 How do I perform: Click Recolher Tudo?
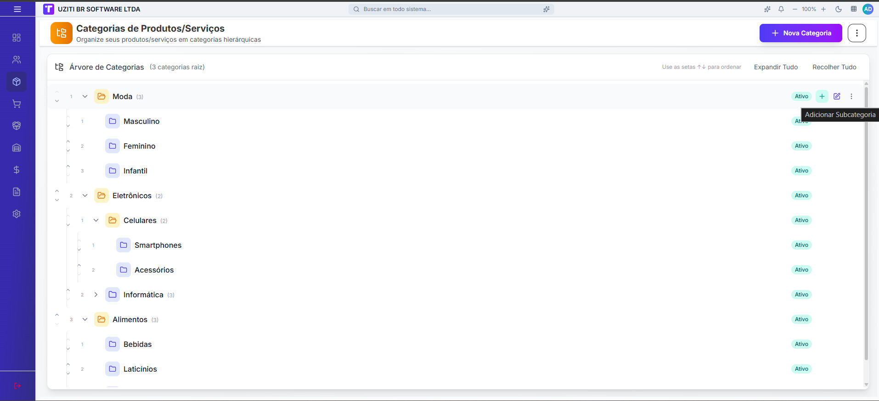click(x=834, y=67)
